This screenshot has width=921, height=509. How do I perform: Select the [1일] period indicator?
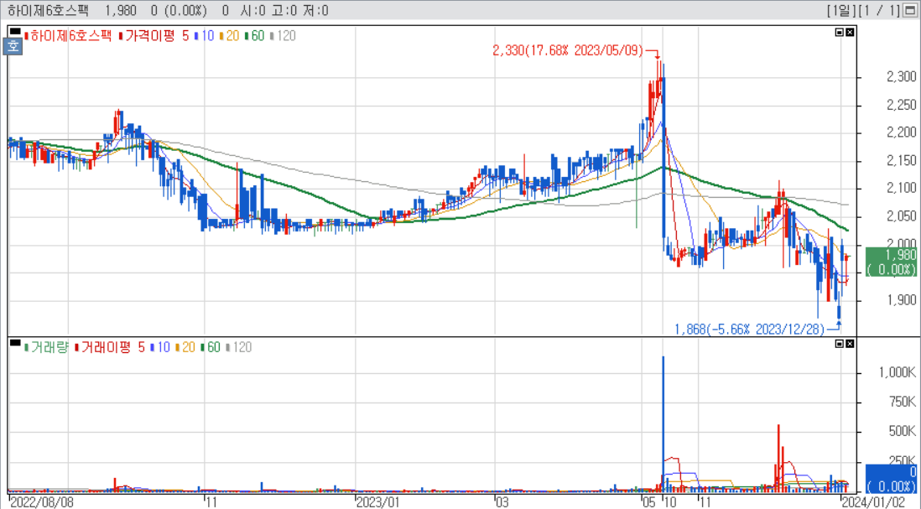pos(840,11)
